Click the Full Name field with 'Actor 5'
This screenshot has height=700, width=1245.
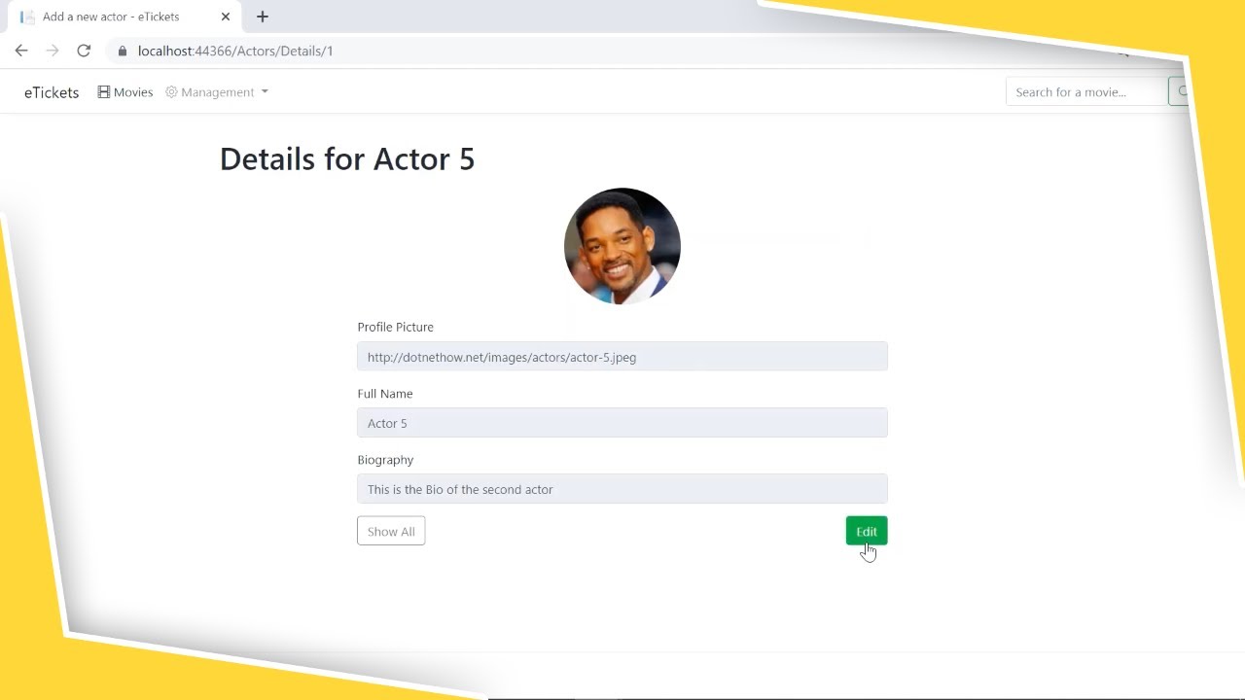[622, 423]
